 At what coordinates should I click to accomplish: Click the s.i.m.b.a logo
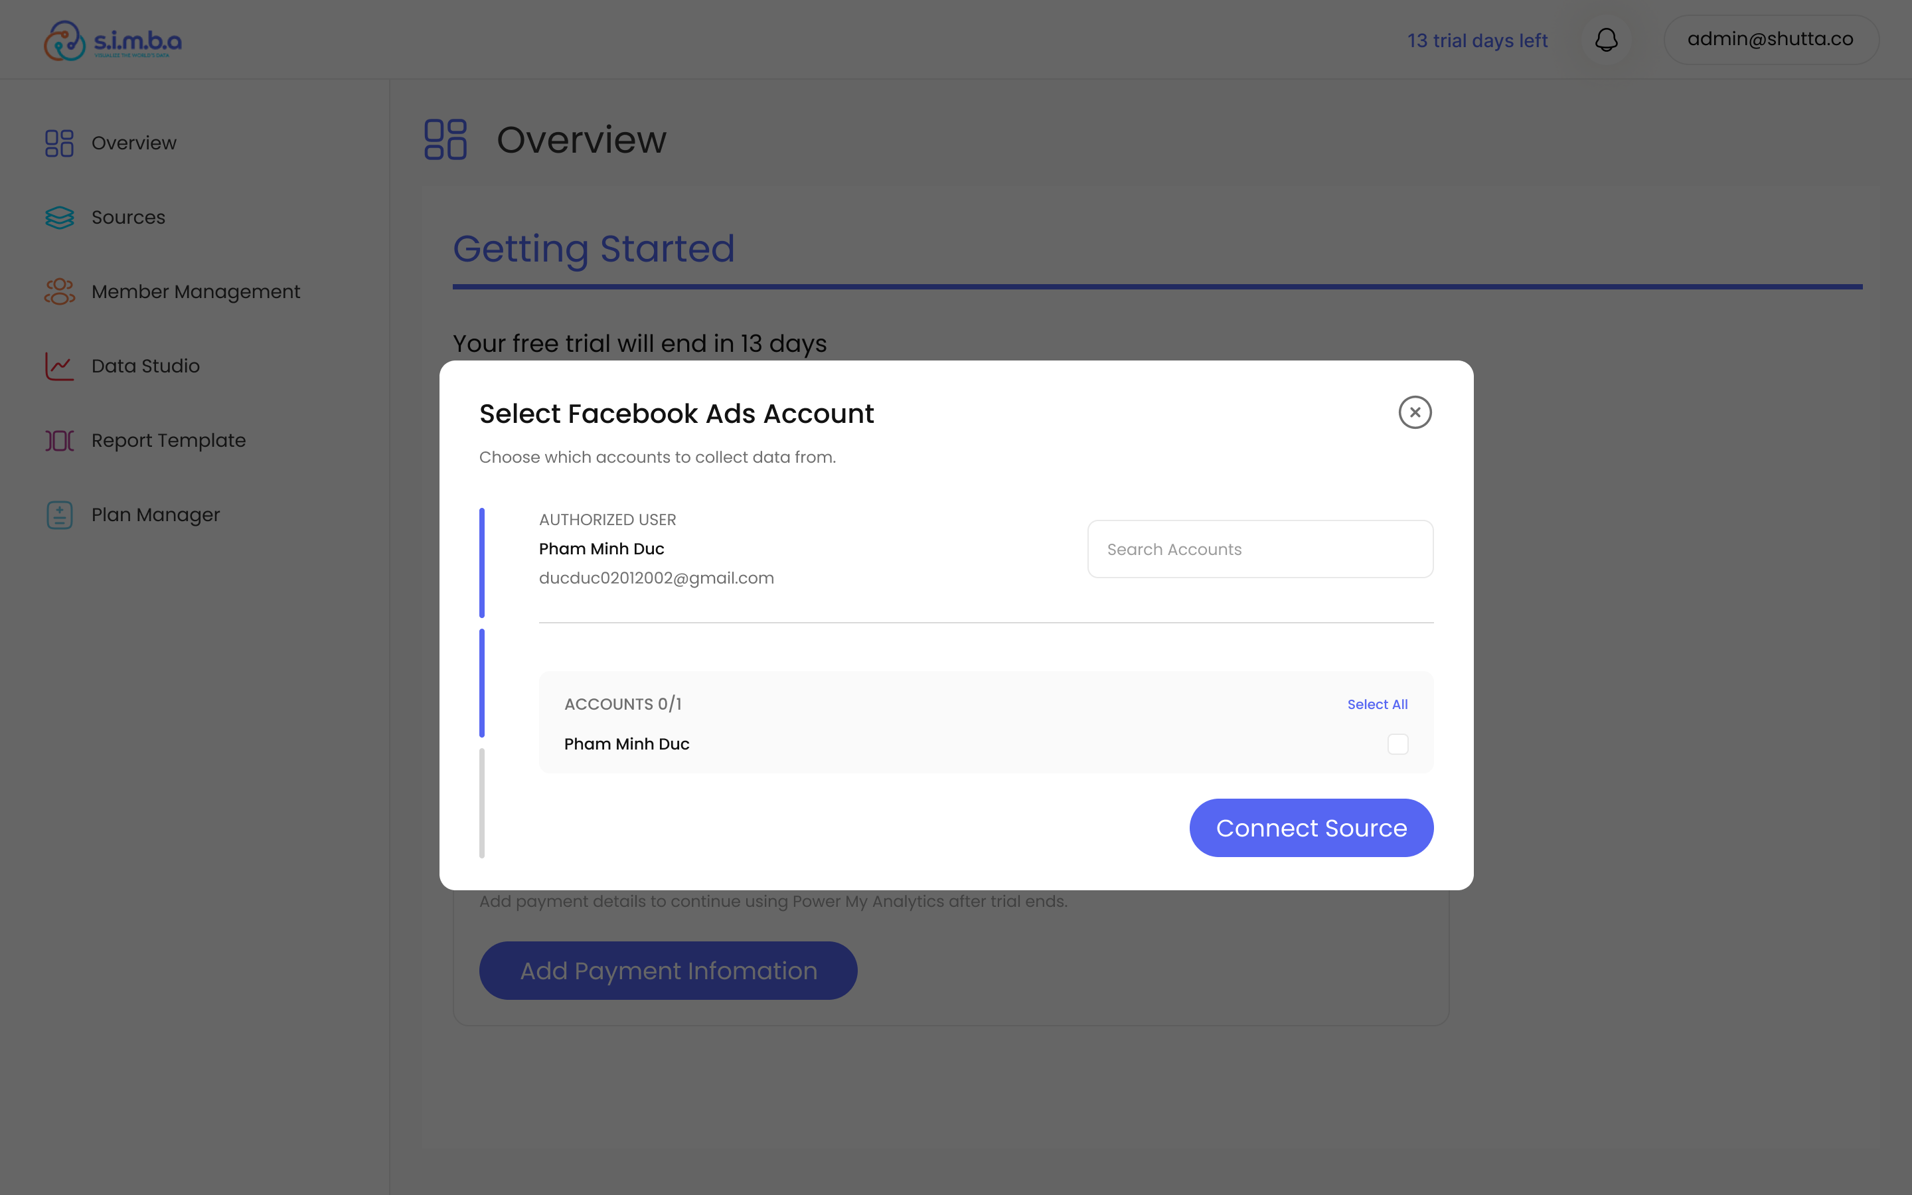[x=113, y=40]
